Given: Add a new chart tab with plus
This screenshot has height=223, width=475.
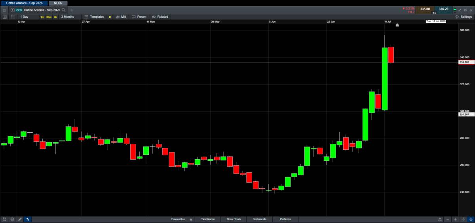Looking at the screenshot, I should tap(72, 10).
